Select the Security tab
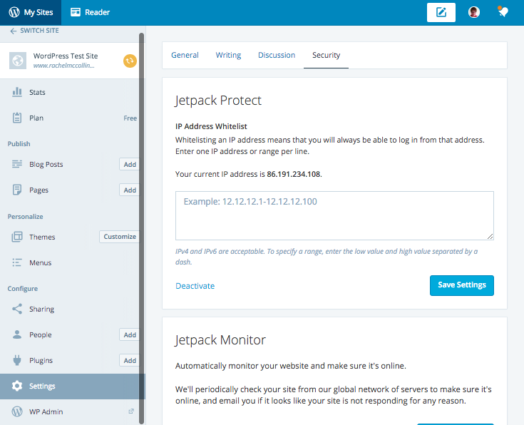Viewport: 524px width, 425px height. click(x=327, y=55)
